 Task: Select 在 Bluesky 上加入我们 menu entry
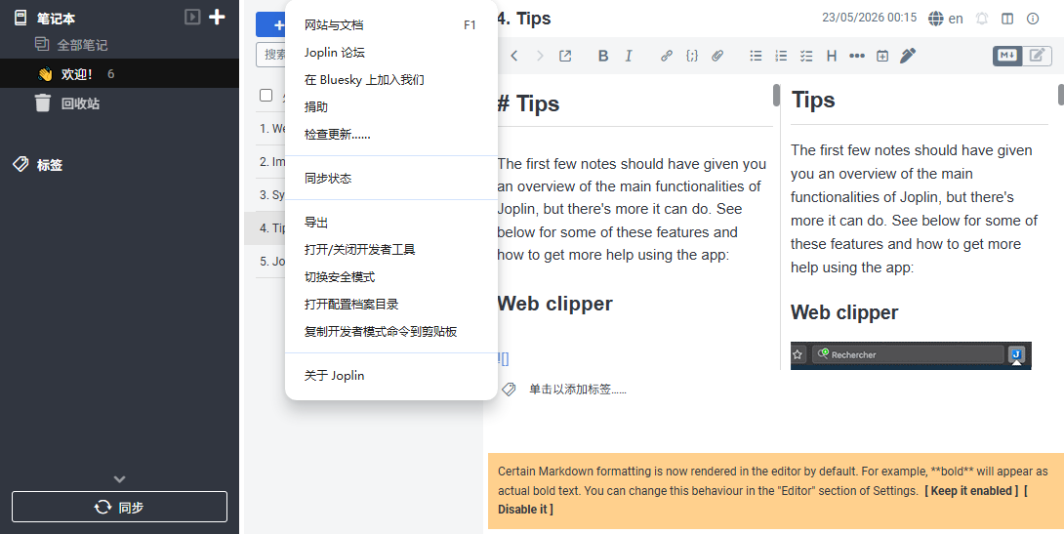[x=390, y=79]
